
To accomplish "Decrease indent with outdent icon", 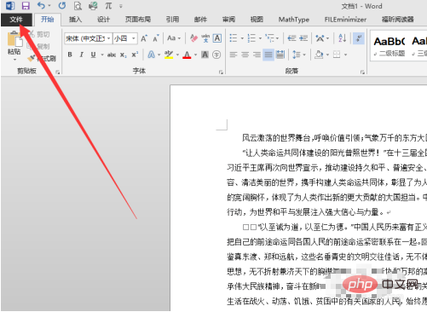I will point(291,38).
